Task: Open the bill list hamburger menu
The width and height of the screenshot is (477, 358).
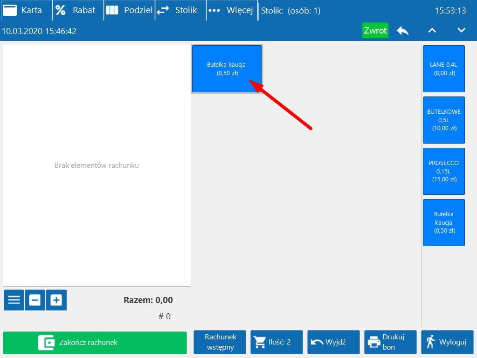Action: pos(14,300)
